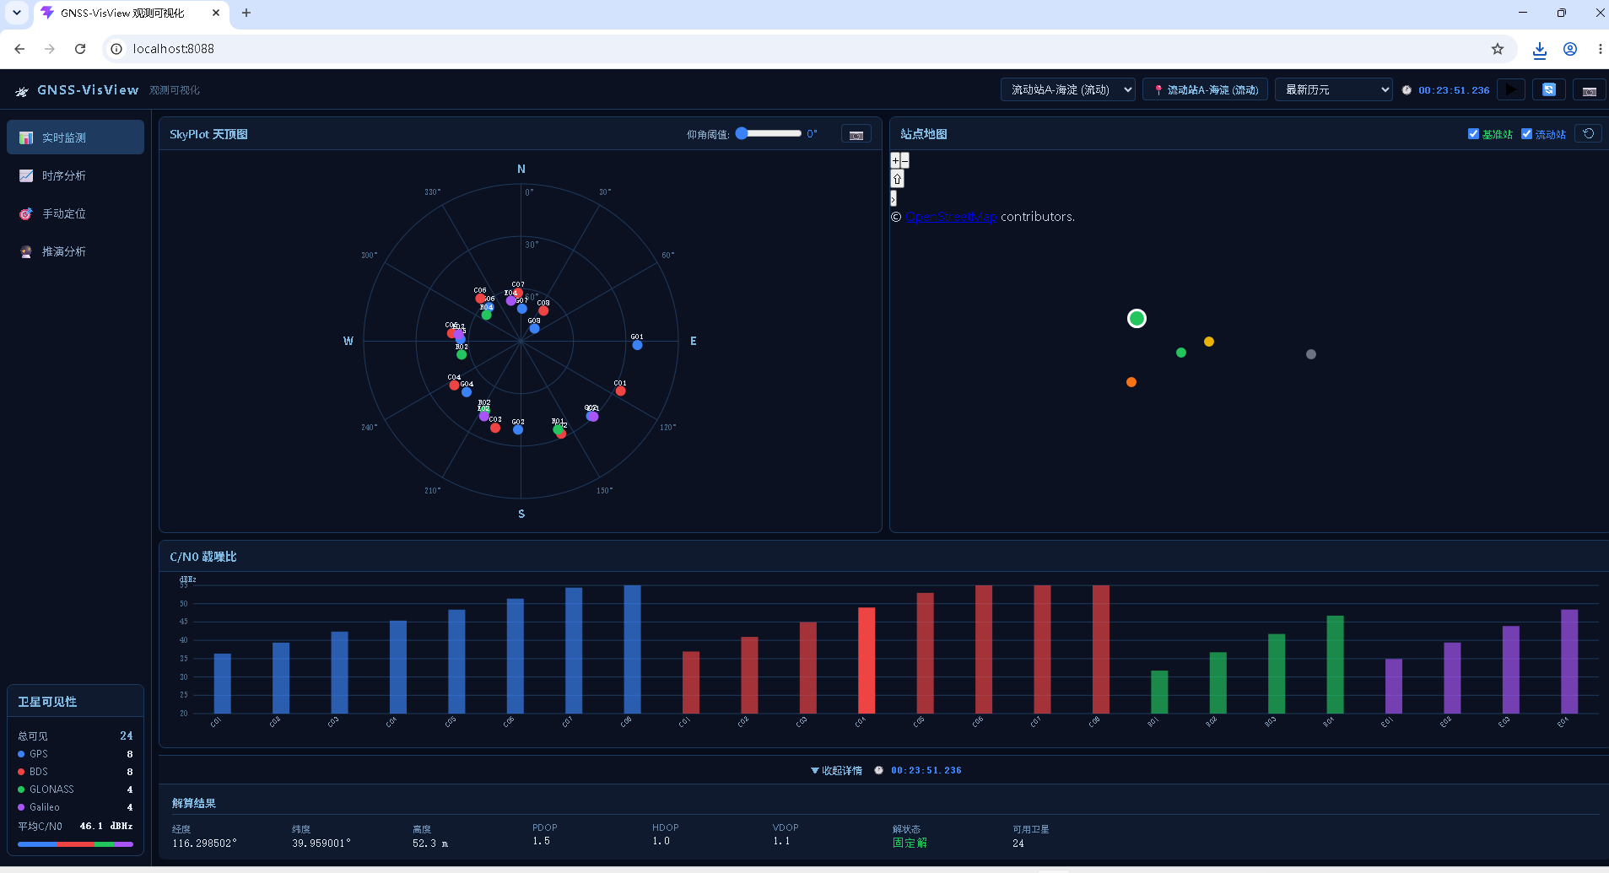Open browser downloads icon
The width and height of the screenshot is (1609, 873).
click(1540, 50)
